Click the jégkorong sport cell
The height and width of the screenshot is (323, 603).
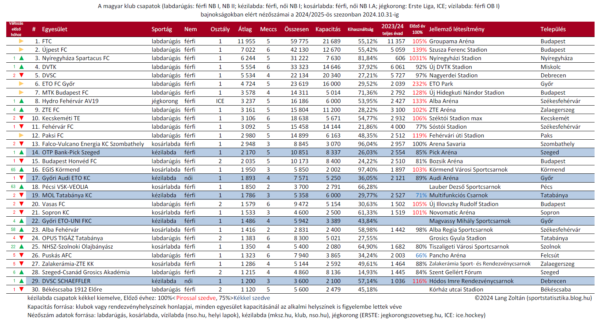(x=165, y=101)
